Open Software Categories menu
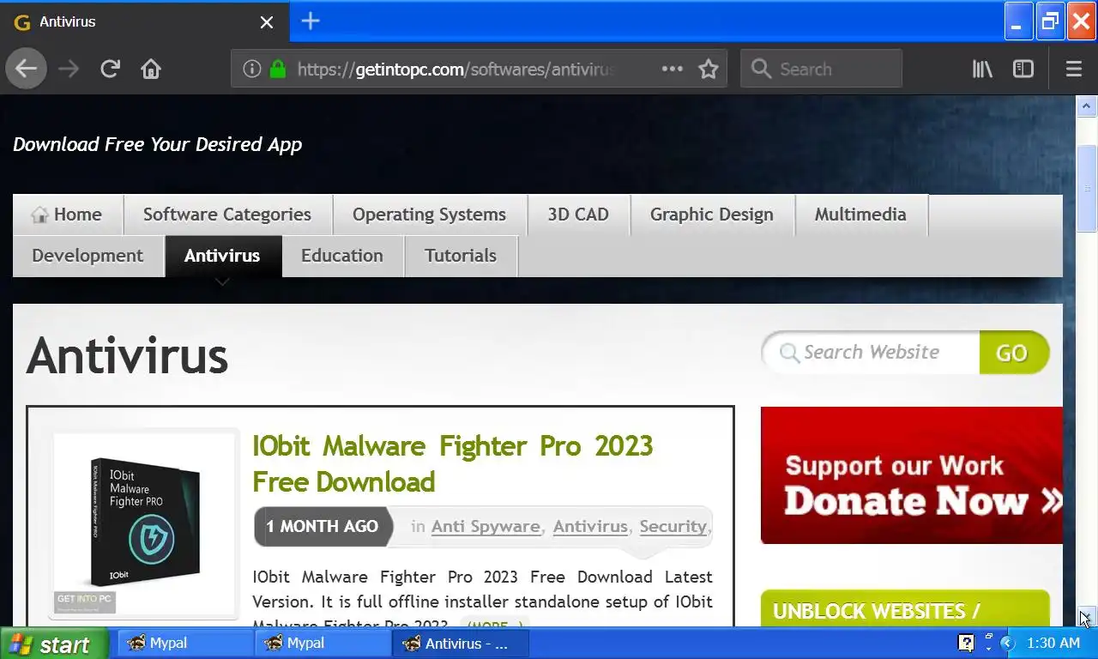 227,215
